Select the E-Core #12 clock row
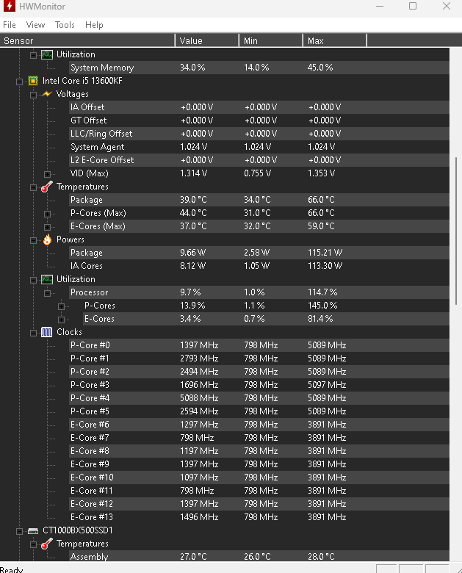This screenshot has width=462, height=573. 259,504
